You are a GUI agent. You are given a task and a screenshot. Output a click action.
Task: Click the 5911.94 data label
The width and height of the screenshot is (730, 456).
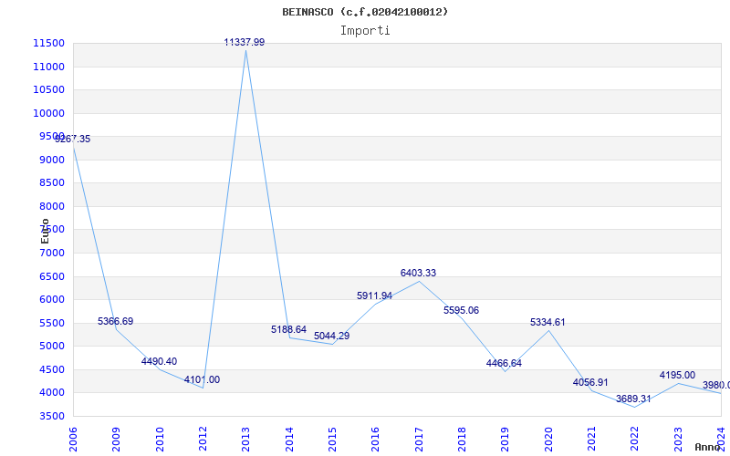tap(375, 295)
